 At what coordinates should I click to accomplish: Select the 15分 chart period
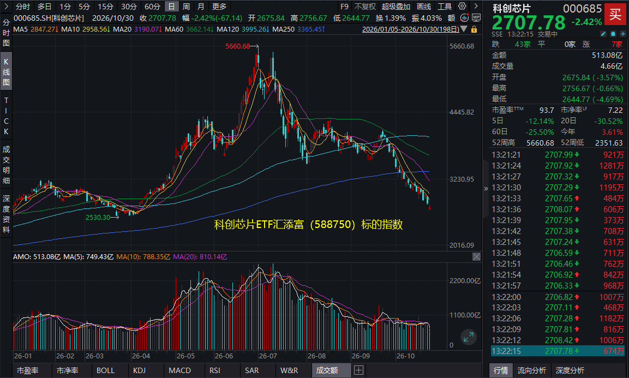point(105,7)
